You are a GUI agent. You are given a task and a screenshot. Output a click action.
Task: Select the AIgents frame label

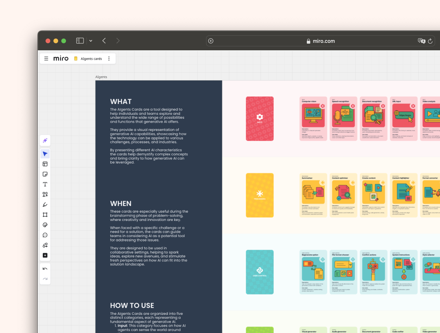pos(101,77)
